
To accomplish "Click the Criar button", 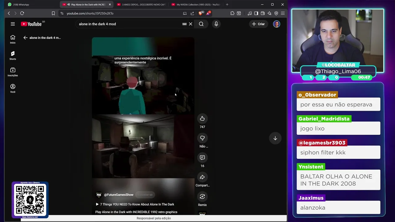I will click(x=258, y=24).
